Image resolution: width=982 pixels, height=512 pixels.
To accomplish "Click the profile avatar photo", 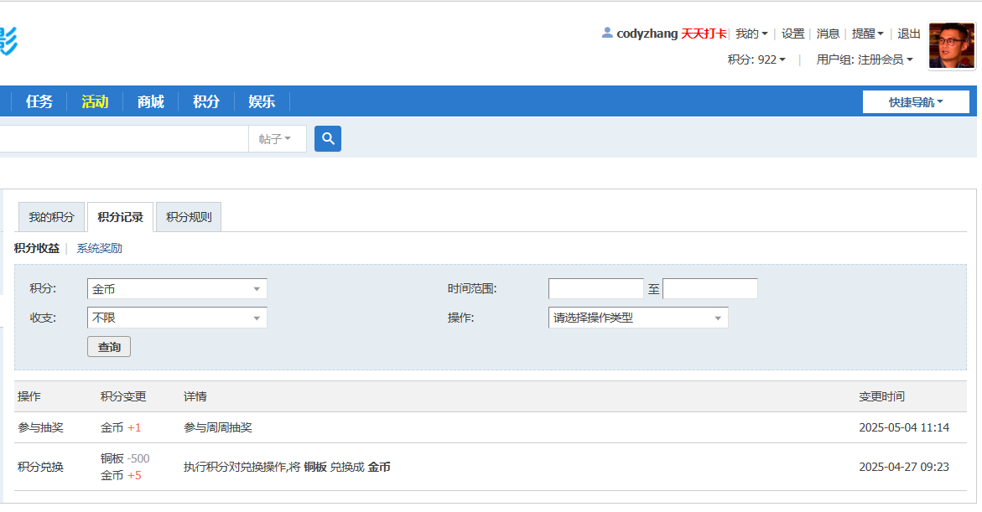I will click(952, 42).
